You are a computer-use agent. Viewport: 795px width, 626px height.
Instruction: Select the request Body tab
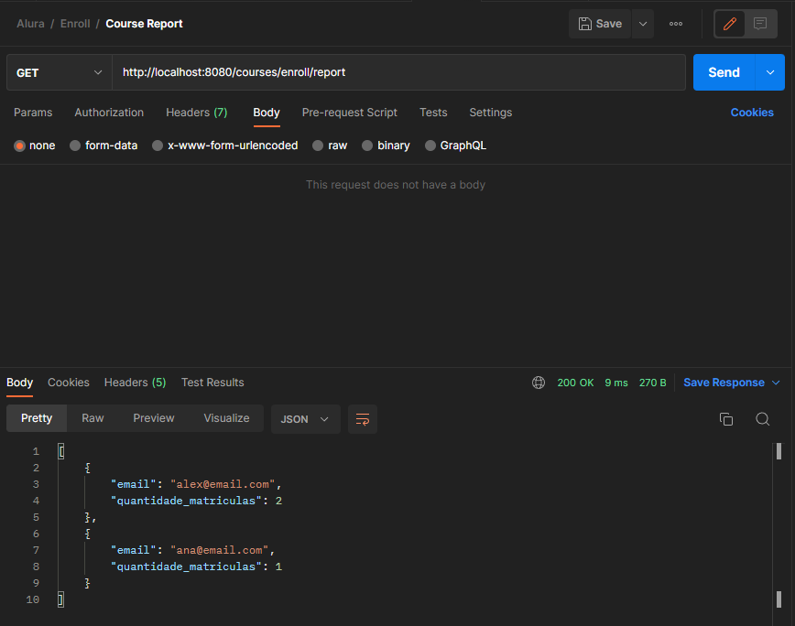(267, 113)
